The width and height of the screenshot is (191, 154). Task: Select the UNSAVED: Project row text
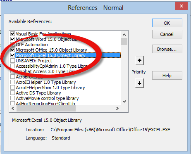pyautogui.click(x=34, y=61)
